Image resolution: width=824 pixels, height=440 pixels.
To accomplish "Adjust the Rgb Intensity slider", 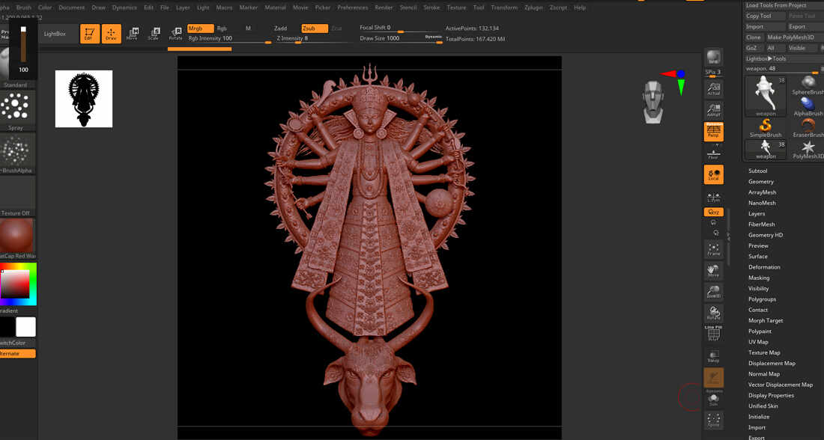I will (229, 39).
